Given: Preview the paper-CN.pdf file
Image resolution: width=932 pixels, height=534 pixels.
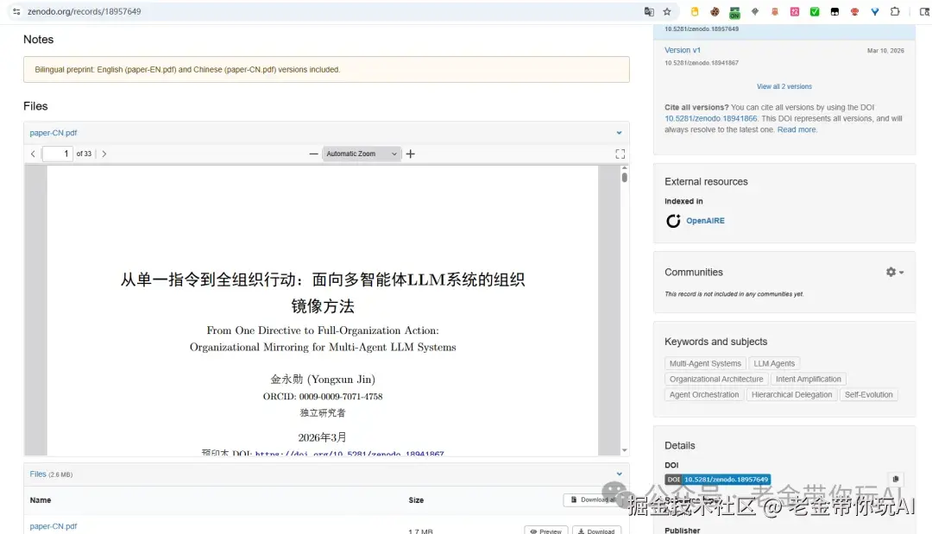Looking at the screenshot, I should (x=545, y=531).
